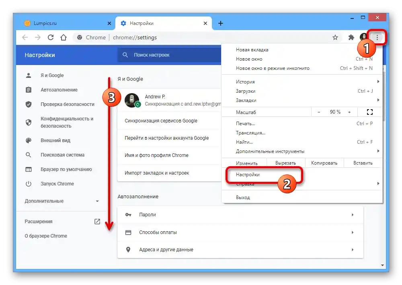
Task: Open Импорт закладок и настроек
Action: (x=169, y=173)
